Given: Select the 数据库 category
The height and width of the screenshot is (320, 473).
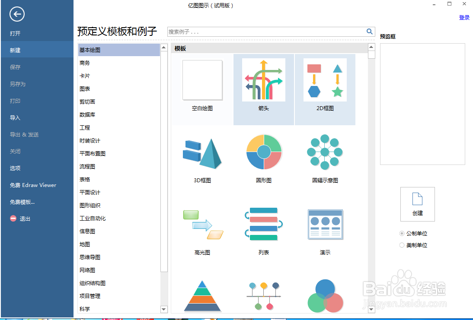Looking at the screenshot, I should [x=119, y=115].
